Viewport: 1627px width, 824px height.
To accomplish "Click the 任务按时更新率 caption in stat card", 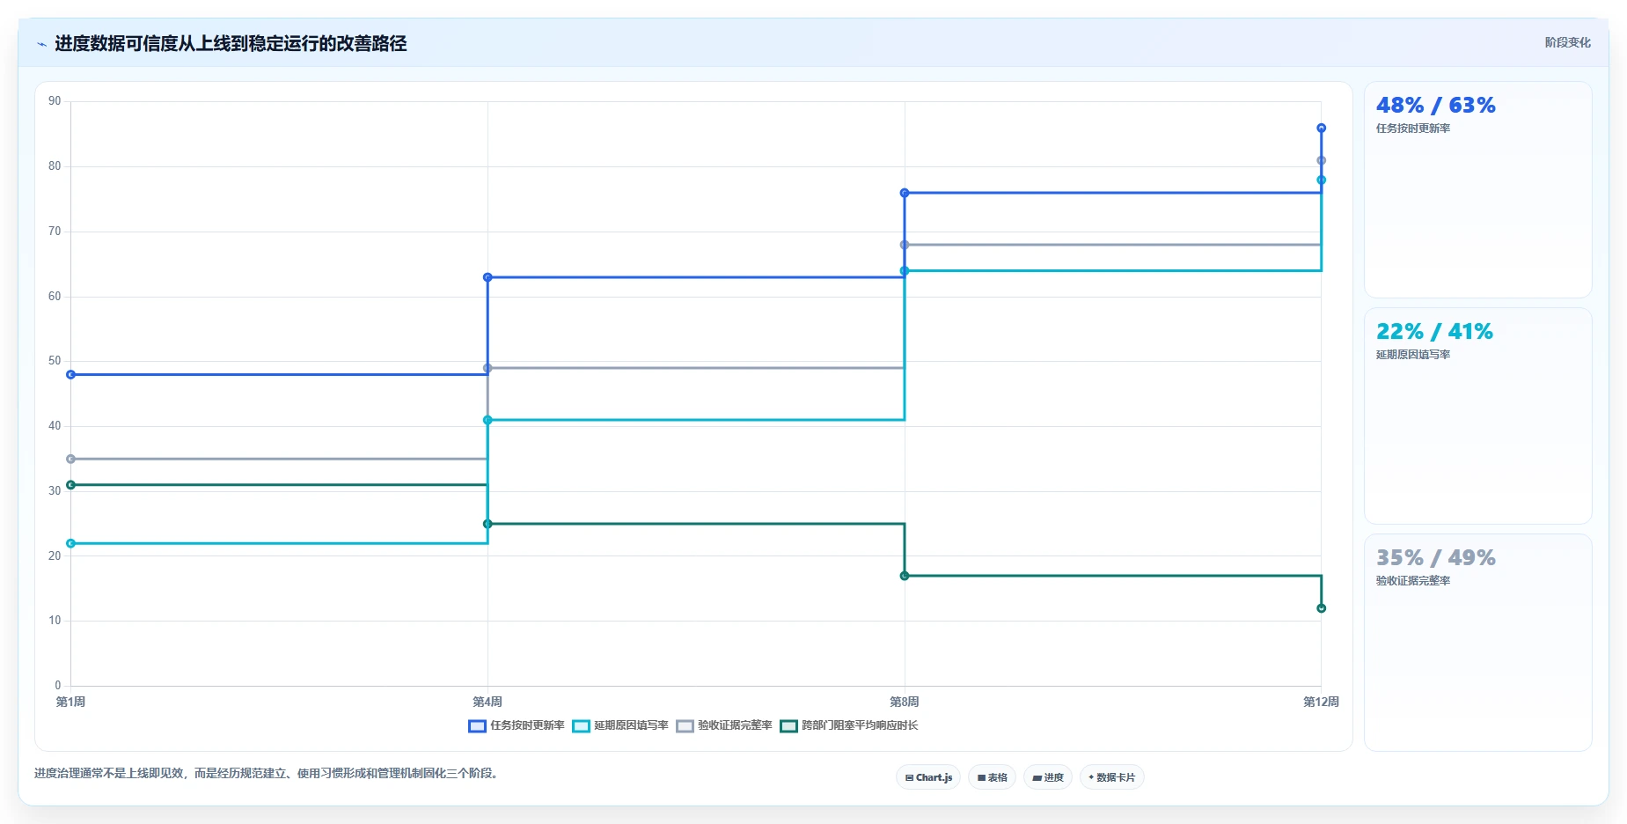I will point(1413,129).
